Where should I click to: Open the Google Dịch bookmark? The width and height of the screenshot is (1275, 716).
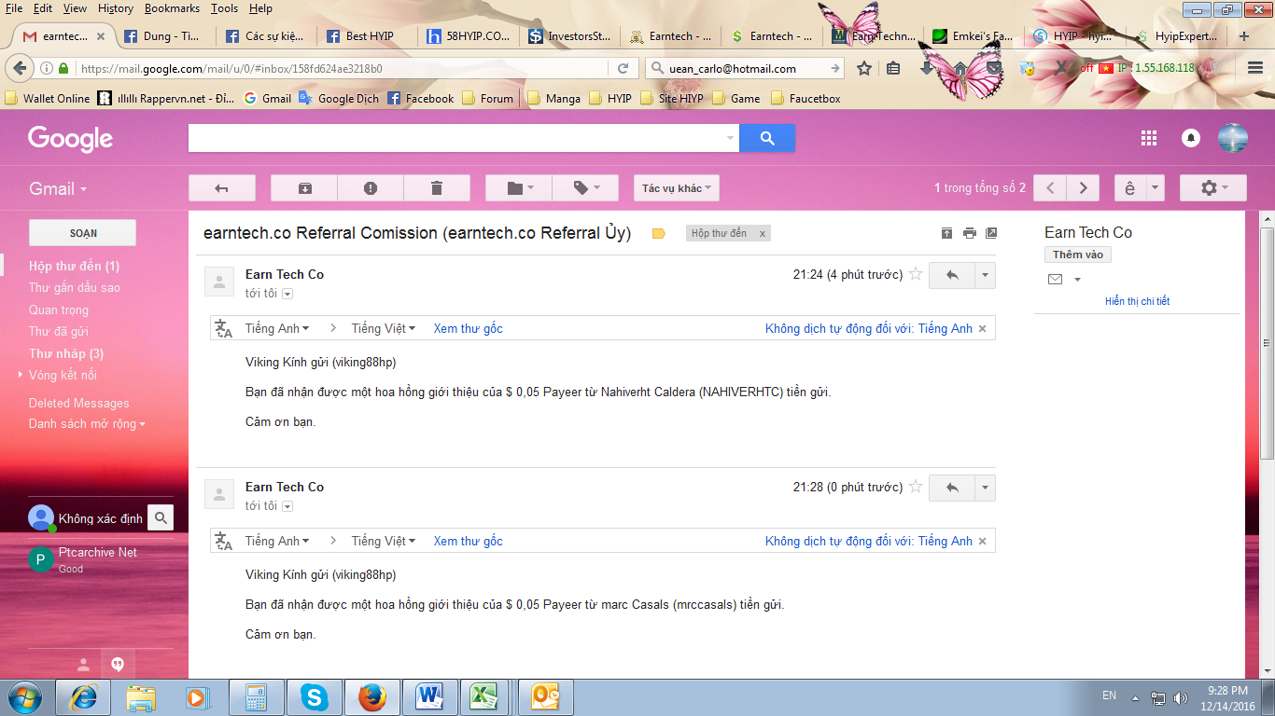[339, 98]
